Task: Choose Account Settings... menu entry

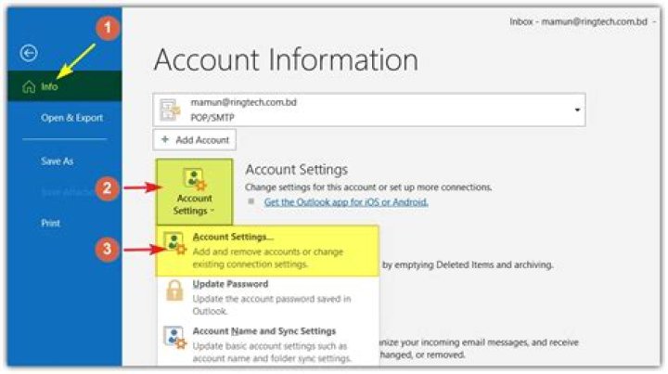Action: point(267,251)
